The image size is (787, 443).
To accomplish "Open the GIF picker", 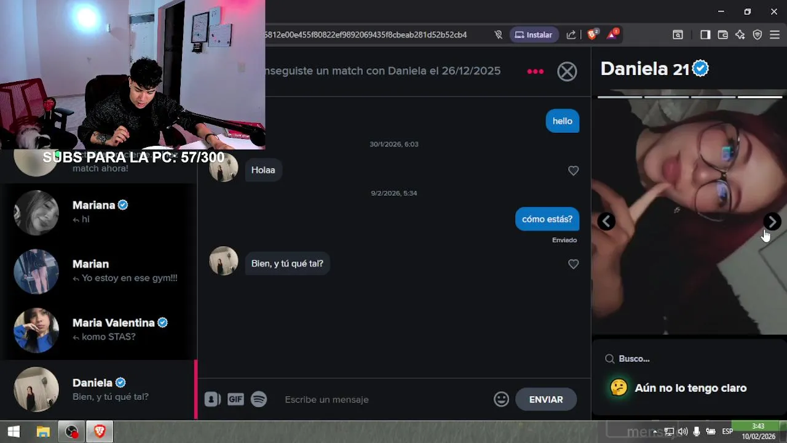I will point(235,399).
